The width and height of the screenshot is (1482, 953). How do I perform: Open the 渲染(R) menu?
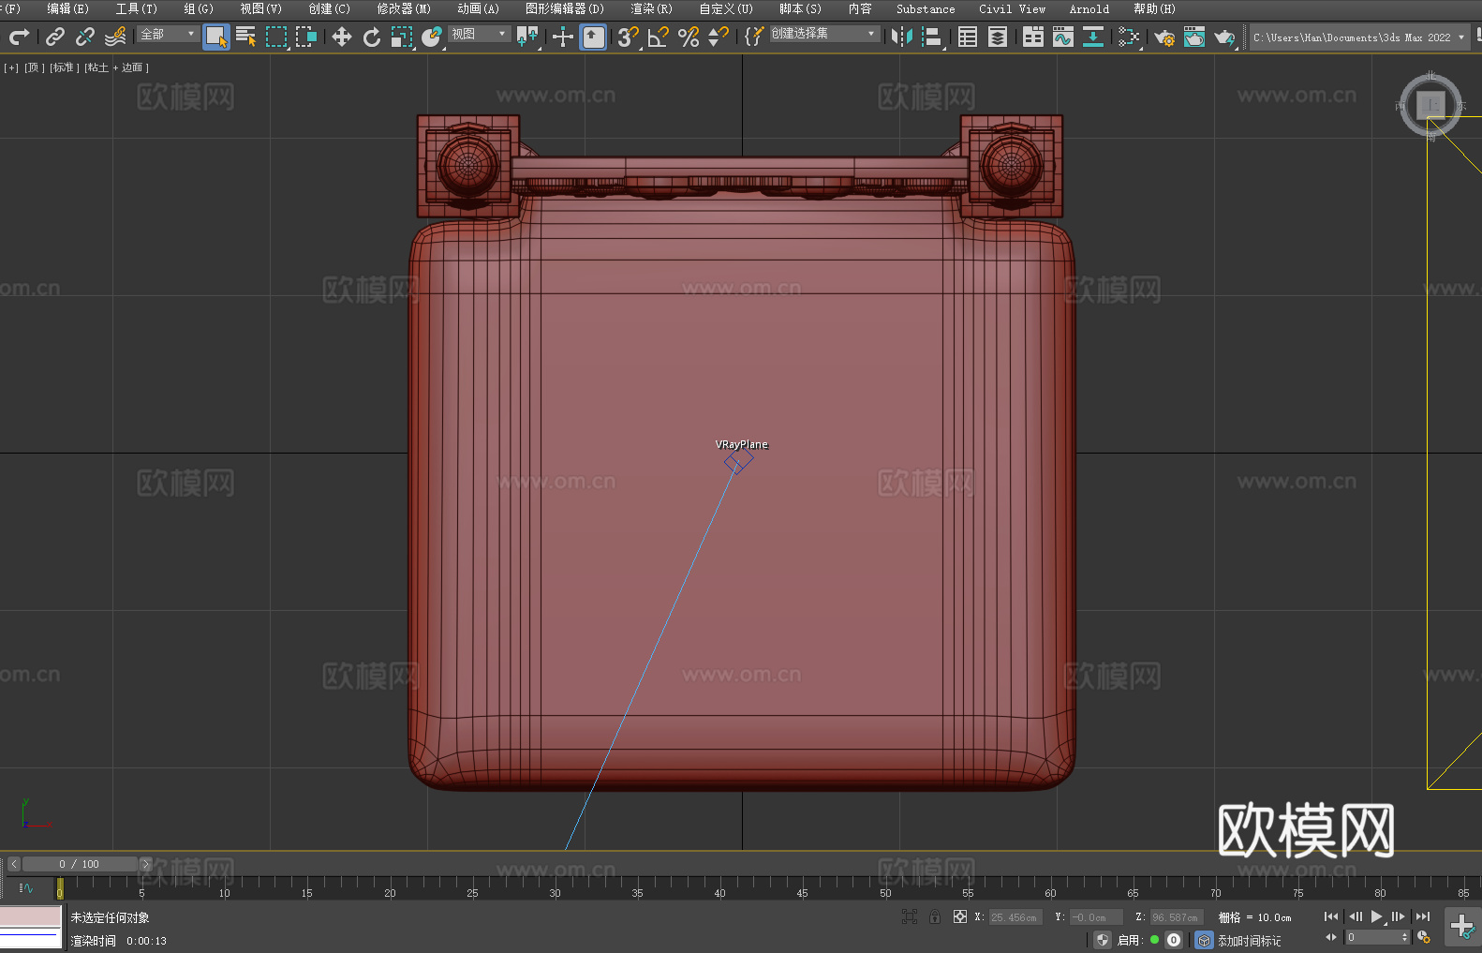point(651,8)
